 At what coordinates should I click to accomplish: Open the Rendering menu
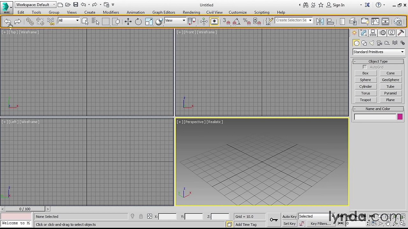click(191, 12)
